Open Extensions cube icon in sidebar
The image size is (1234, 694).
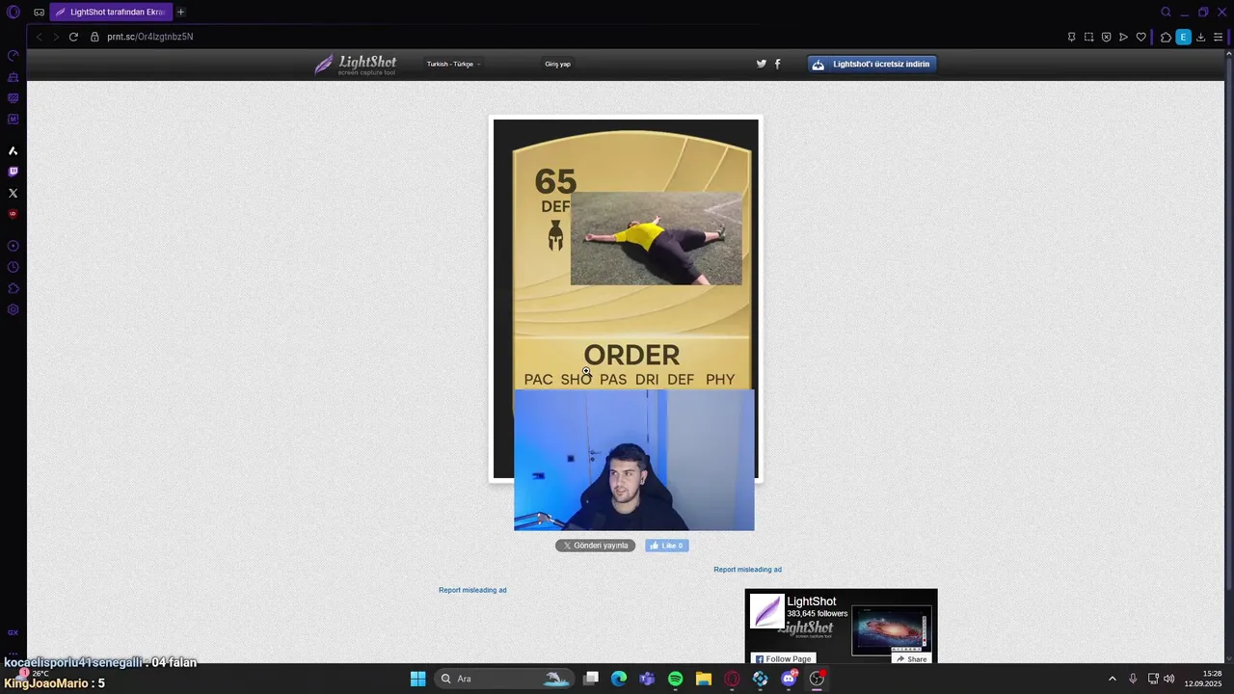click(x=13, y=288)
